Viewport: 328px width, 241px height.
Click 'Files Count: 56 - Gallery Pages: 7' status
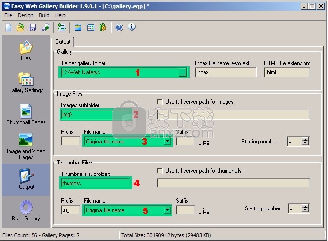click(41, 235)
